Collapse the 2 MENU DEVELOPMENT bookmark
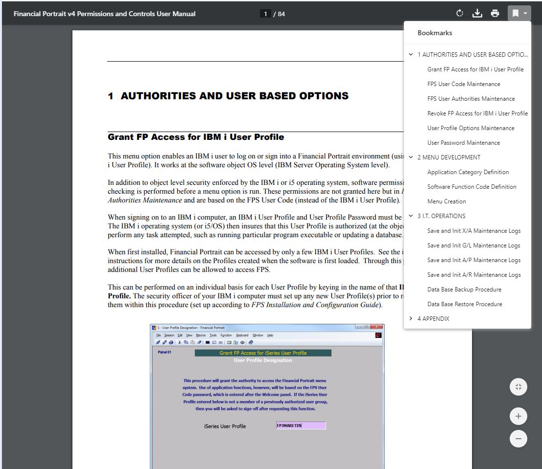The width and height of the screenshot is (542, 469). point(411,157)
